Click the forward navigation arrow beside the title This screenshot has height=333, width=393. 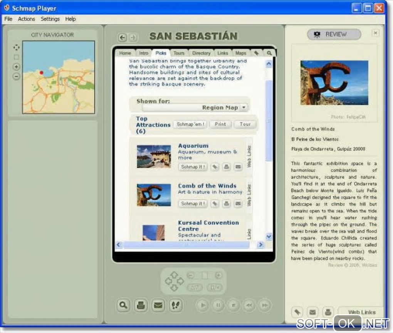coord(133,38)
